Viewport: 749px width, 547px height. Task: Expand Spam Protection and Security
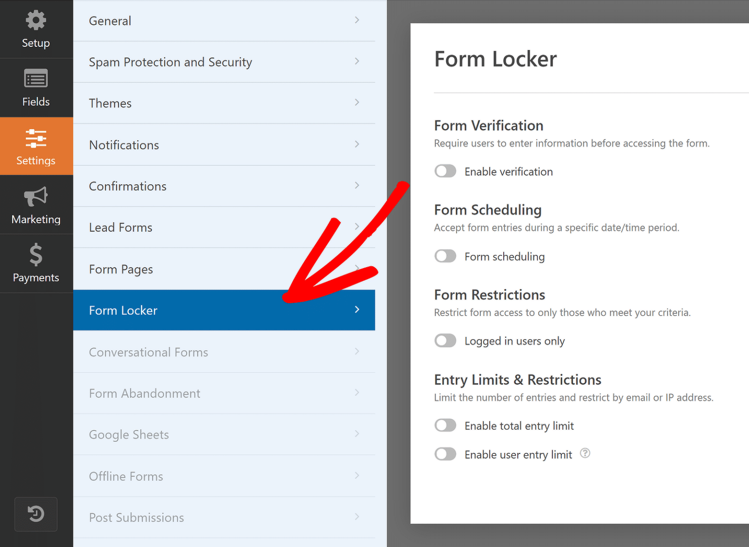[x=224, y=62]
